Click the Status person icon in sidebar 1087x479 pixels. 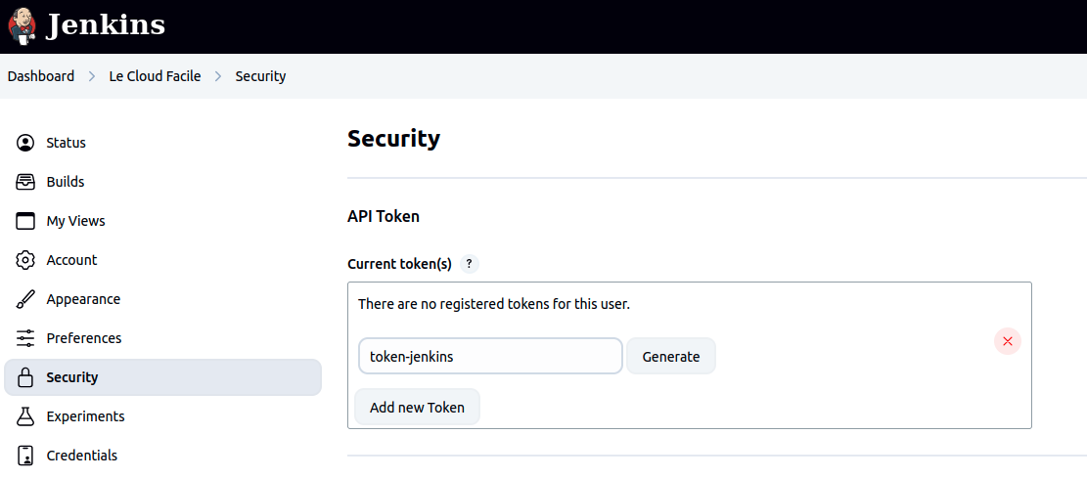(25, 143)
